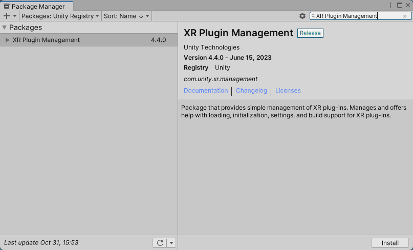Clear the search text with X icon
The image size is (413, 250).
[x=405, y=16]
